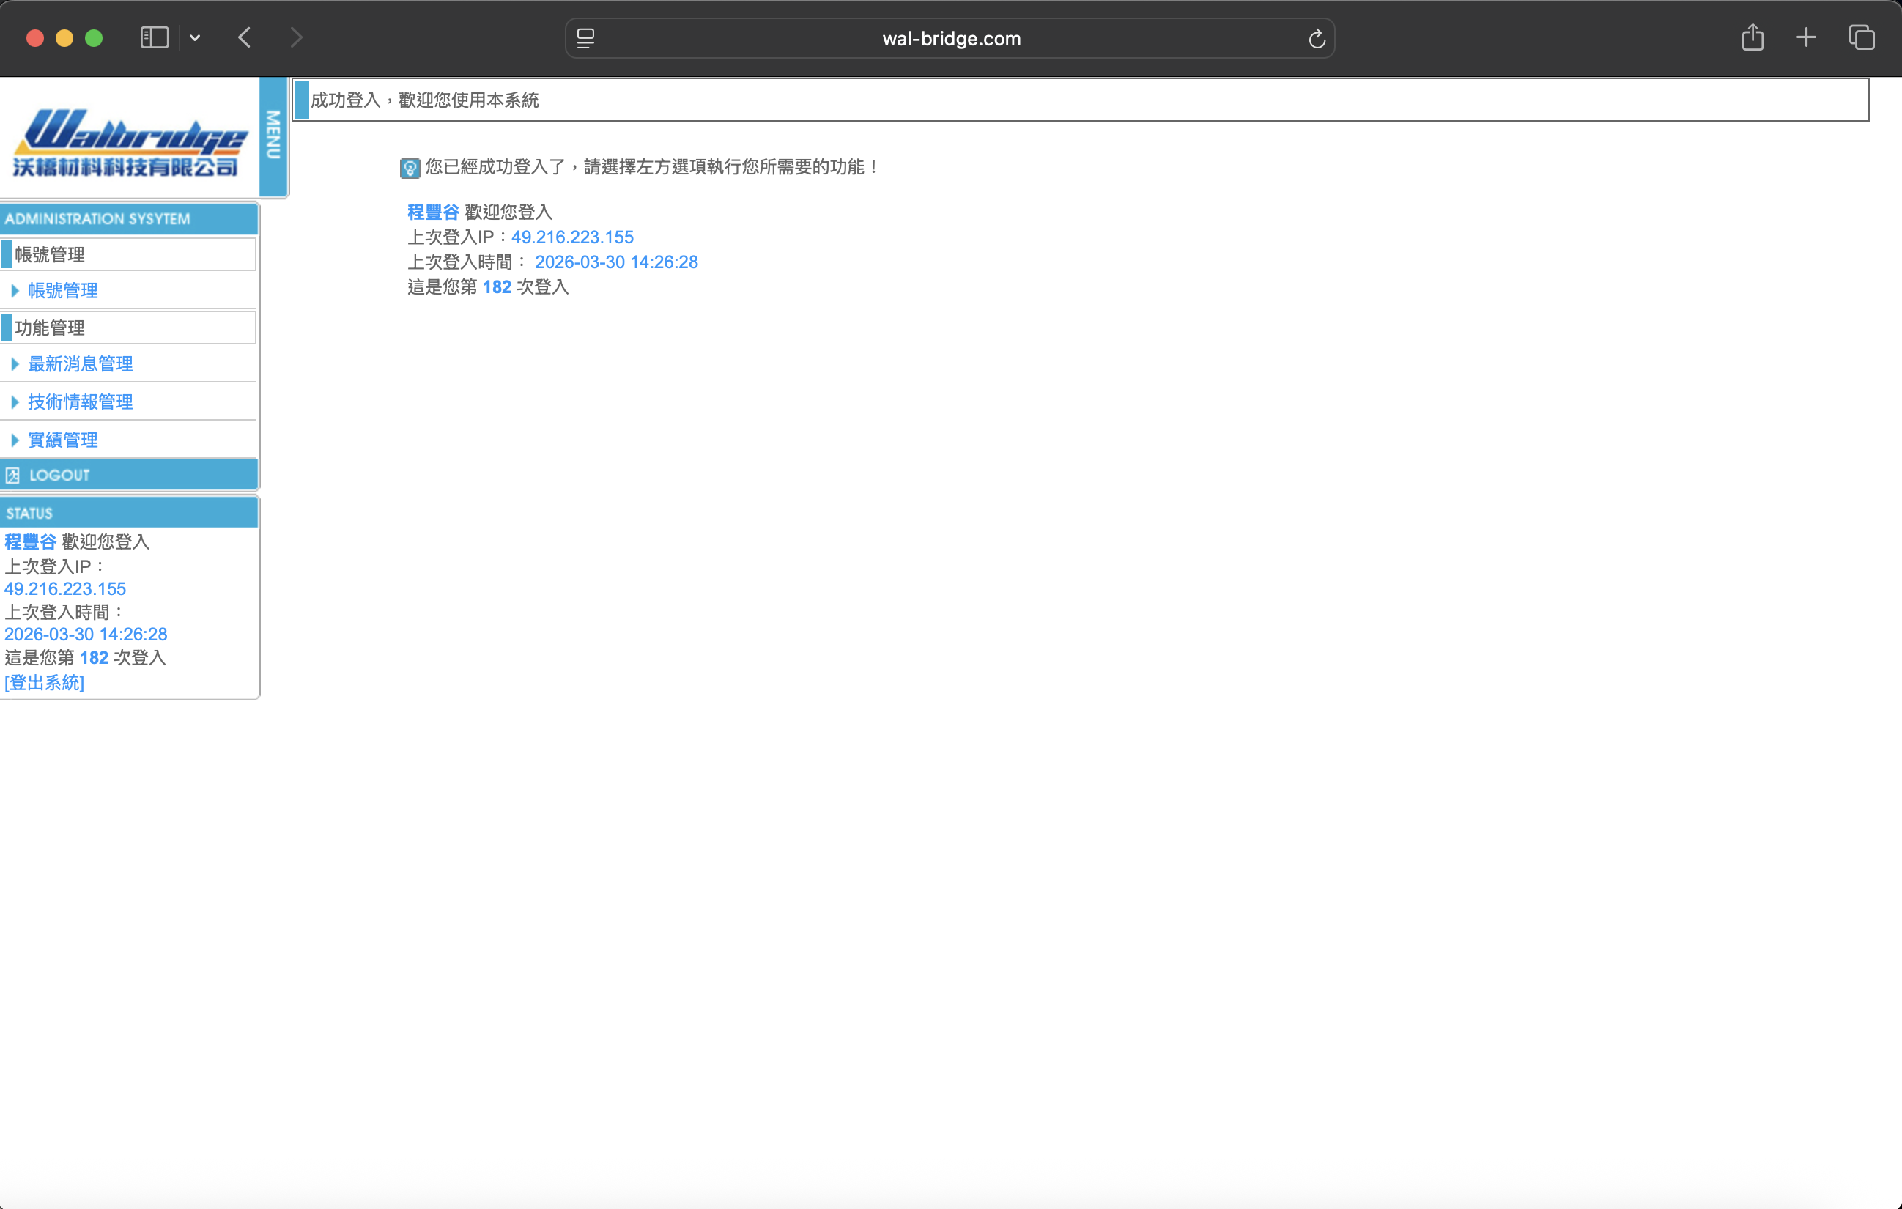Click the 帳號管理 section header
This screenshot has height=1209, width=1902.
tap(129, 254)
